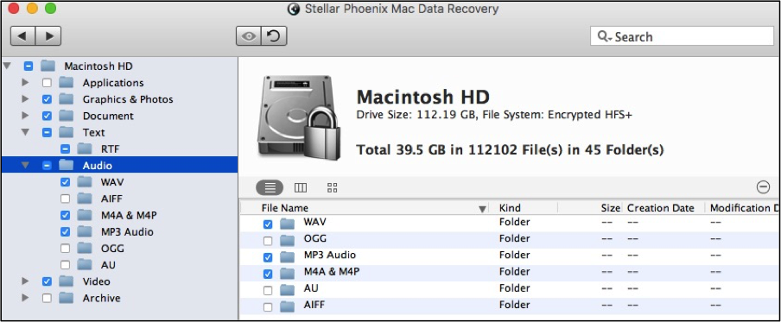781x322 pixels.
Task: Collapse the Audio tree node
Action: tap(25, 165)
